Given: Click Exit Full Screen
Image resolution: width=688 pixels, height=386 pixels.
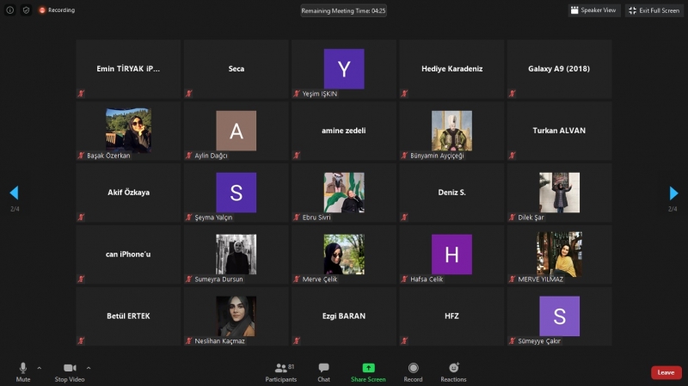Looking at the screenshot, I should pyautogui.click(x=655, y=10).
